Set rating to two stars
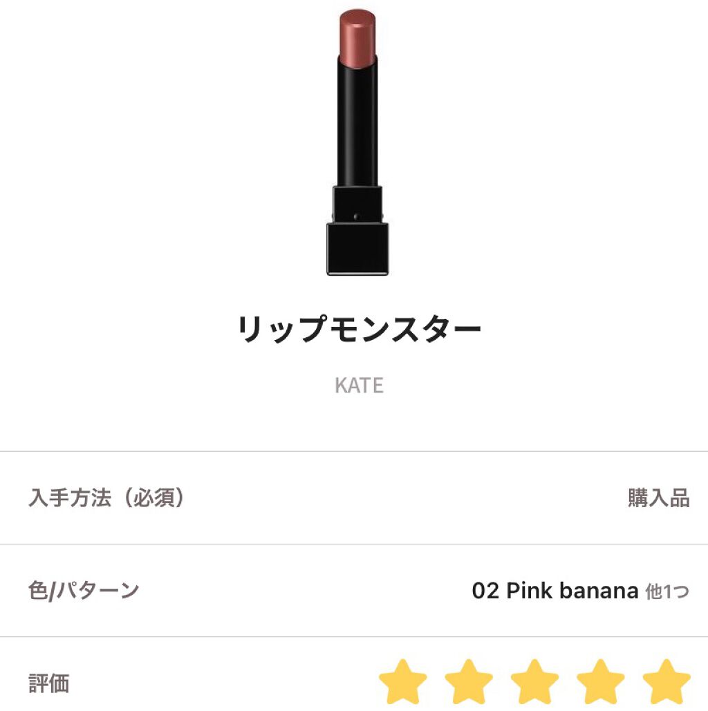708x711 pixels. [x=469, y=681]
